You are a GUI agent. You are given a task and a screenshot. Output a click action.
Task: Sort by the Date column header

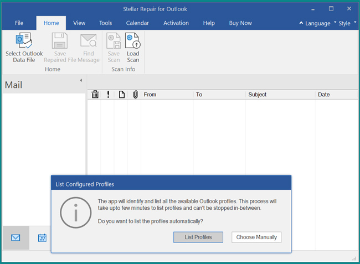pos(337,95)
